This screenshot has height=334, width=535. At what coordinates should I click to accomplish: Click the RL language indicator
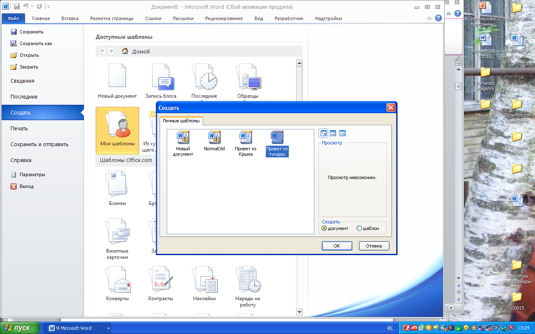(390, 328)
